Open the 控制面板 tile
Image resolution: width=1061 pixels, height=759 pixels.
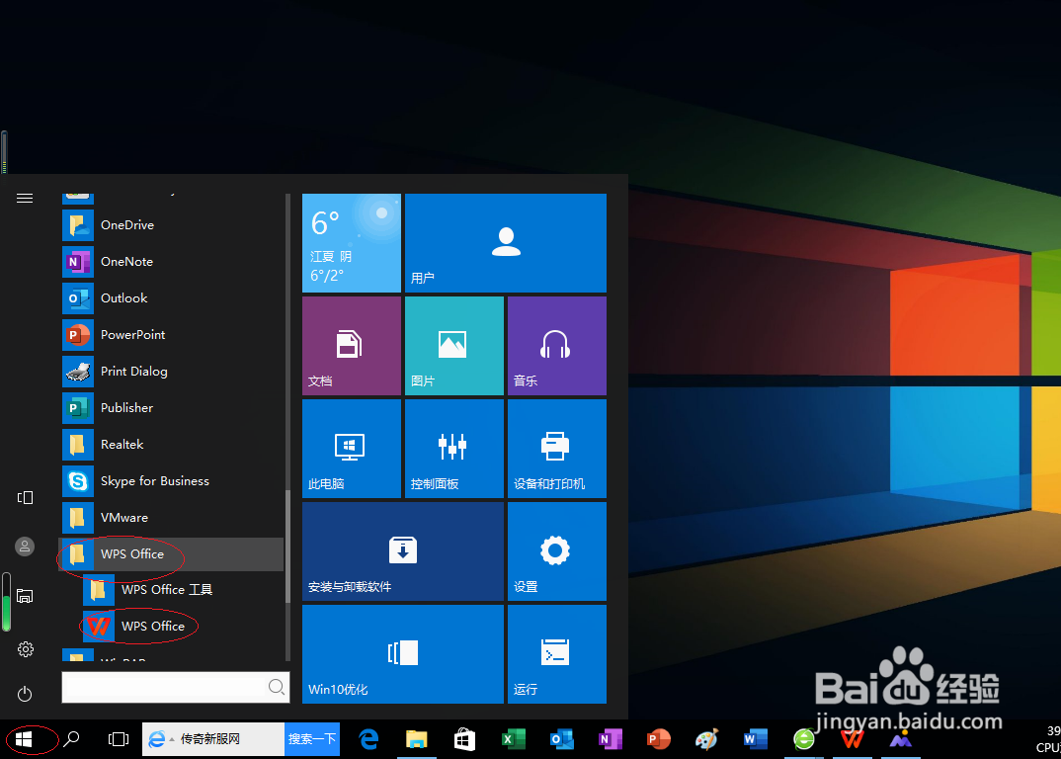454,449
